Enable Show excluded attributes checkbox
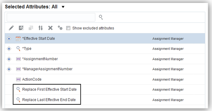The width and height of the screenshot is (212, 111). [68, 28]
